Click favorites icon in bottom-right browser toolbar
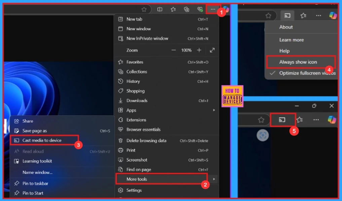The image size is (342, 201). click(x=300, y=120)
